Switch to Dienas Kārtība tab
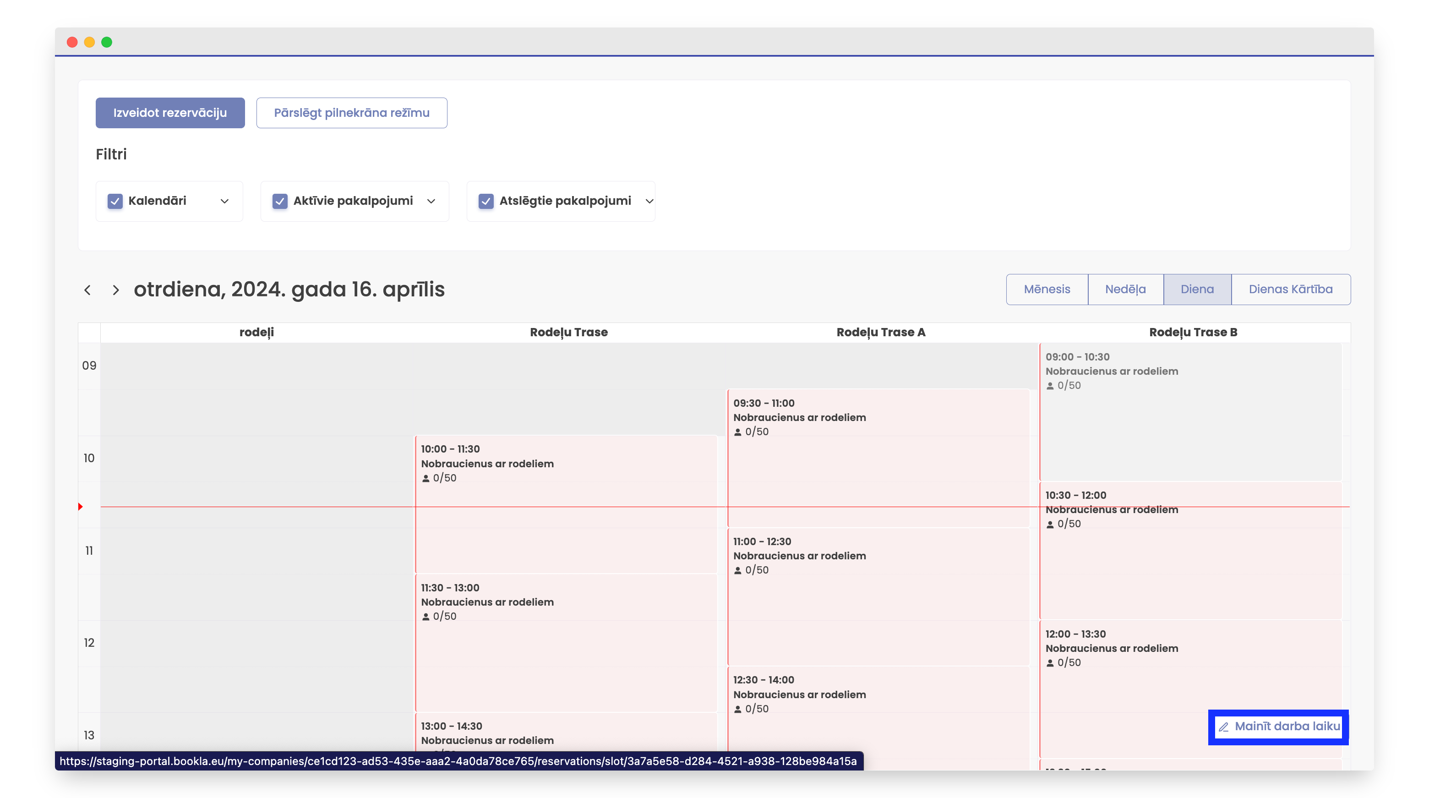This screenshot has height=798, width=1429. pos(1290,289)
